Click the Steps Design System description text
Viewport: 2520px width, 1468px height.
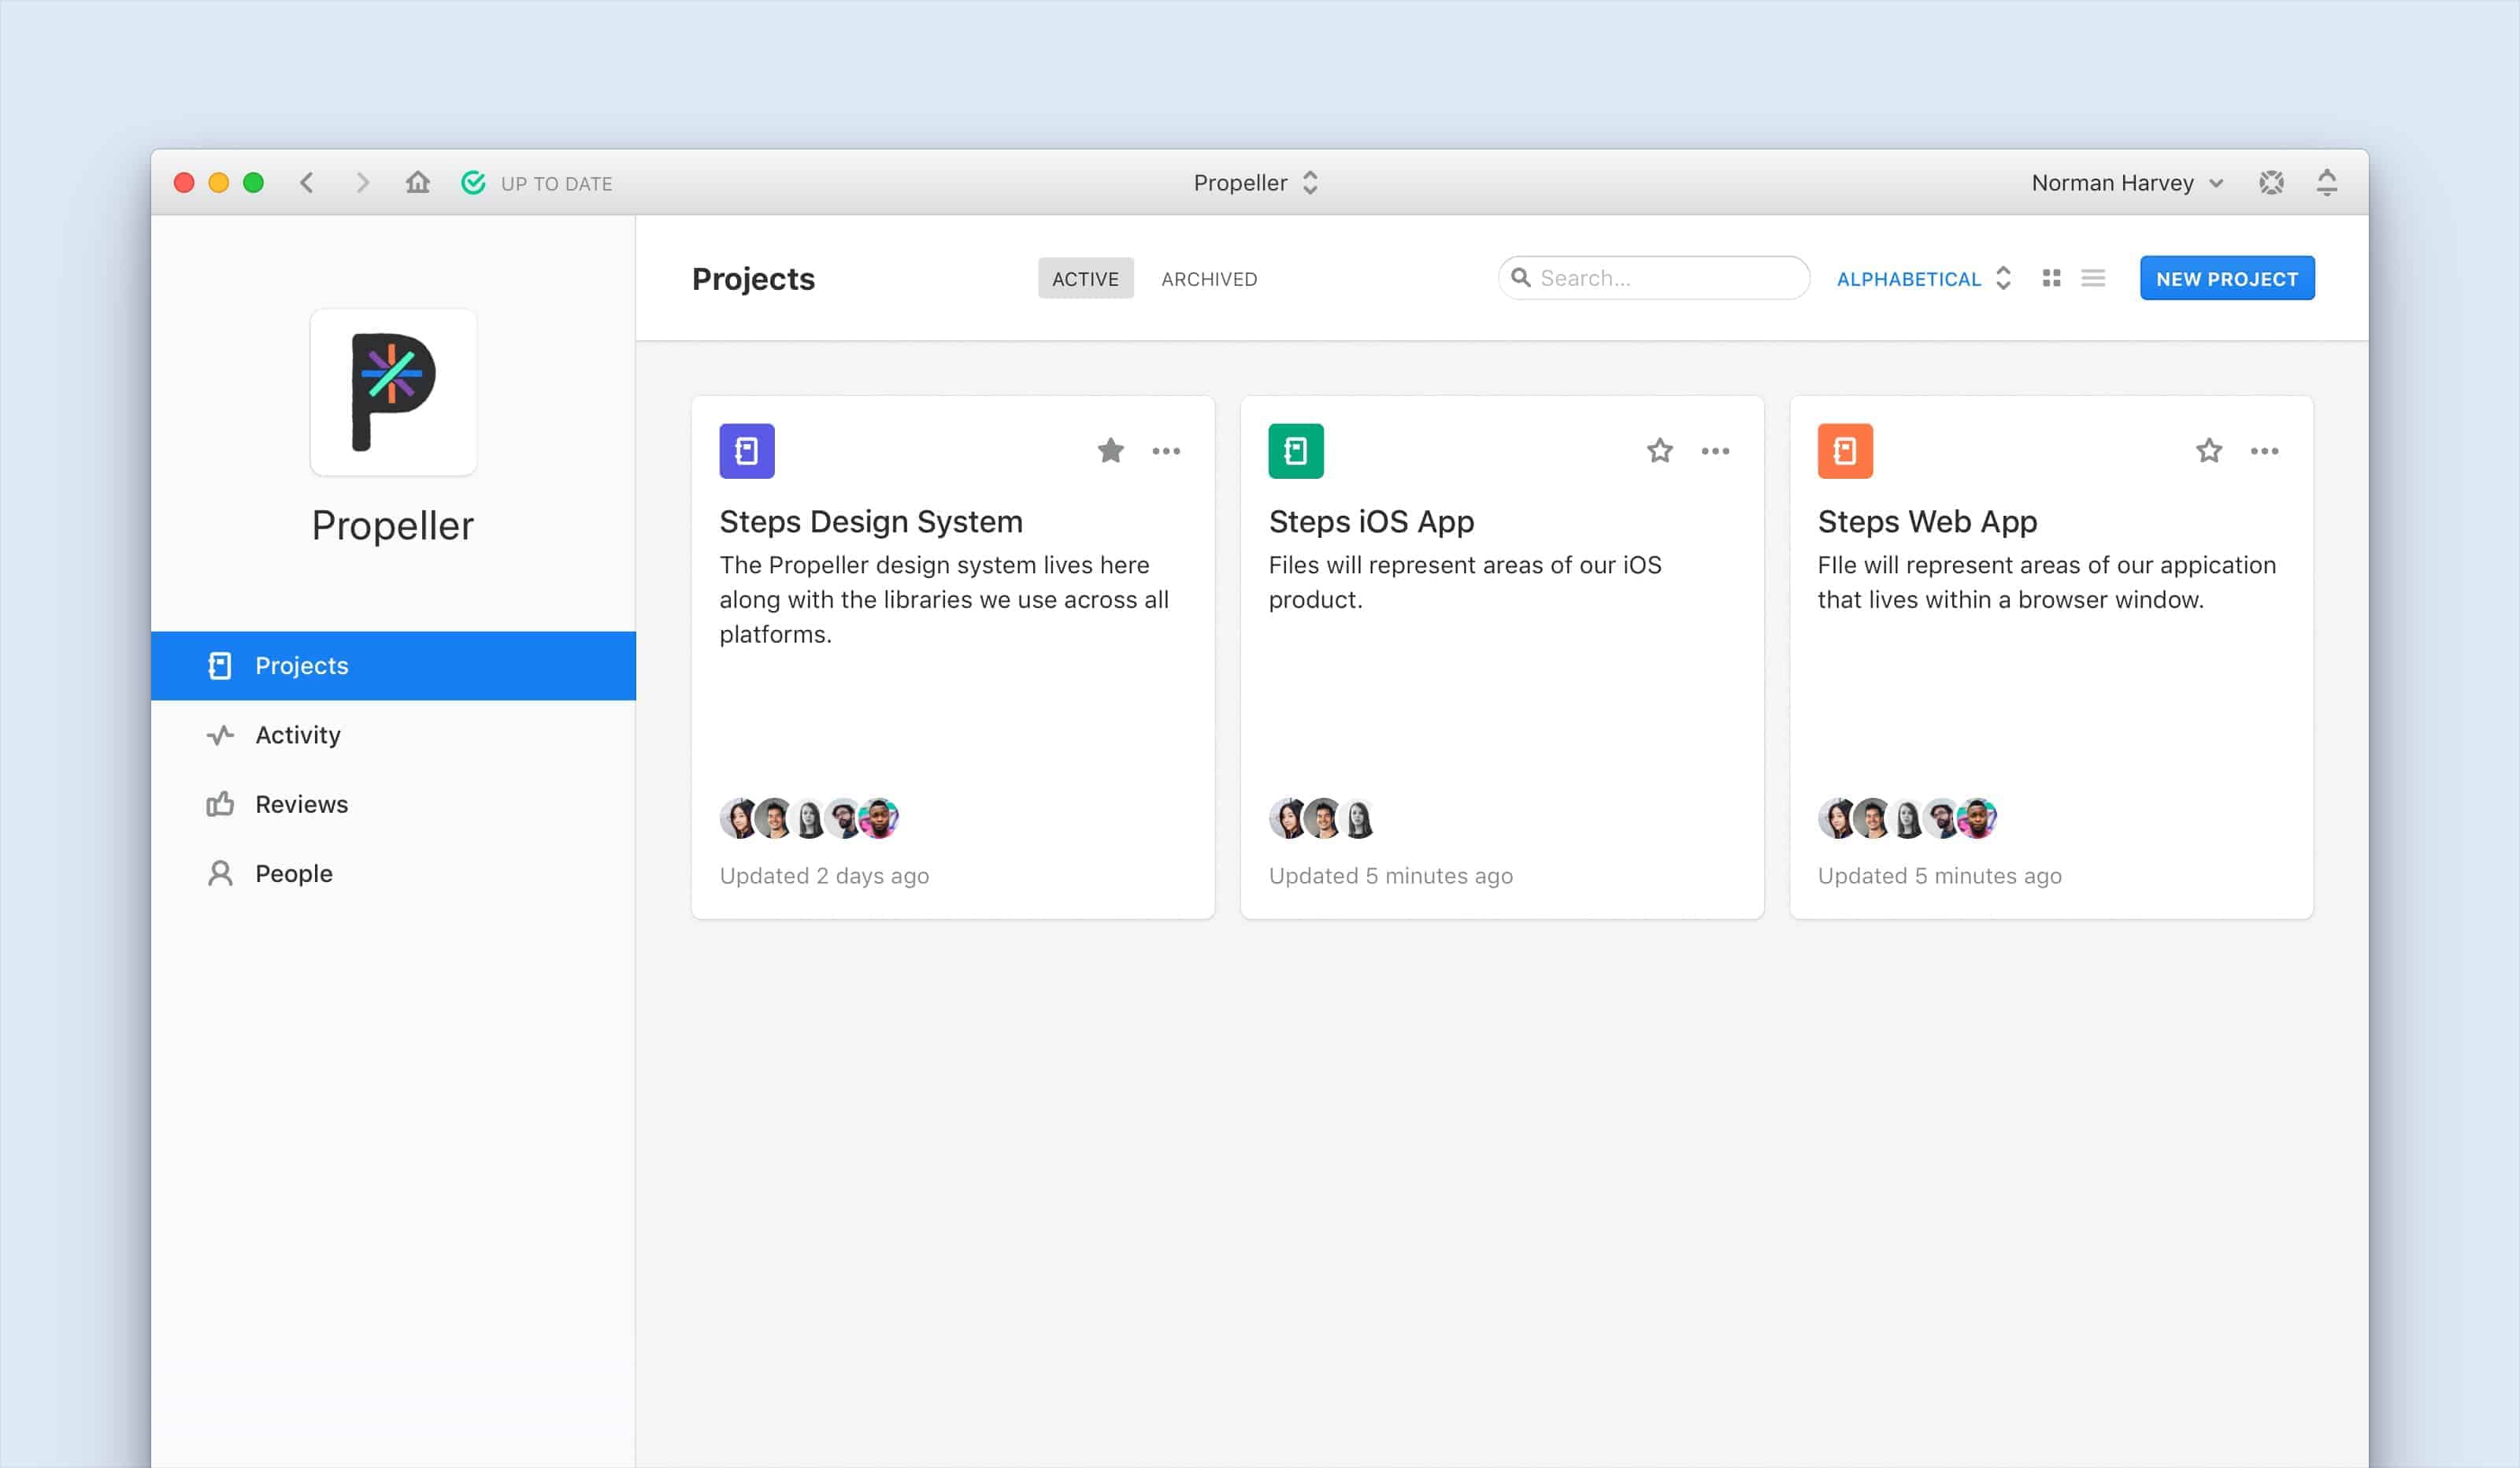click(x=944, y=599)
